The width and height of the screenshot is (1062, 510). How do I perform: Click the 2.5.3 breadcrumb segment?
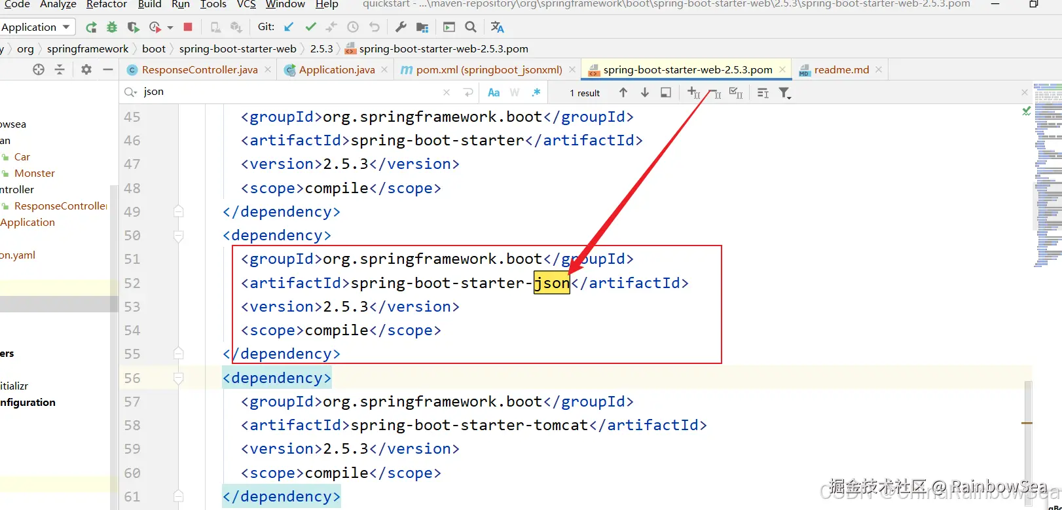pos(321,48)
